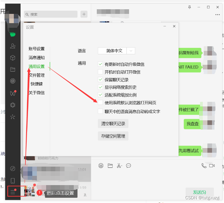Image resolution: width=224 pixels, height=203 pixels.
Task: Select 通用设置 section
Action: click(x=37, y=67)
